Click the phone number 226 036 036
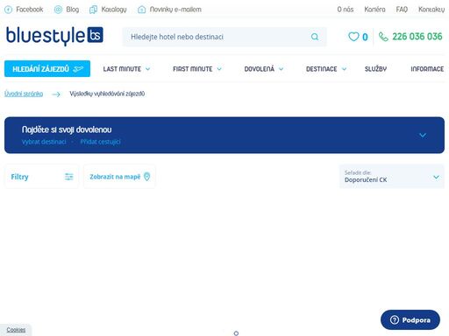The width and height of the screenshot is (449, 336). point(417,37)
